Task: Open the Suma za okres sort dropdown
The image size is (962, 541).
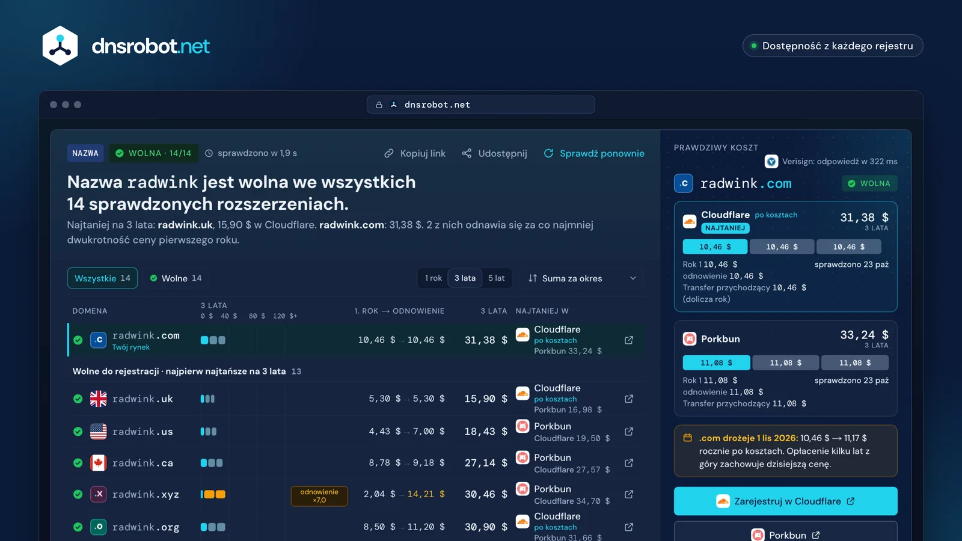Action: click(x=582, y=278)
